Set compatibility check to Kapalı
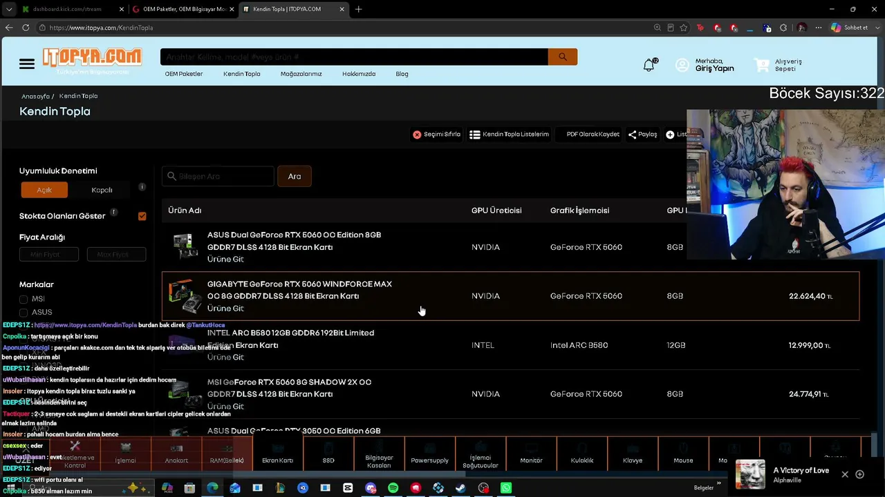This screenshot has width=885, height=497. [x=102, y=190]
